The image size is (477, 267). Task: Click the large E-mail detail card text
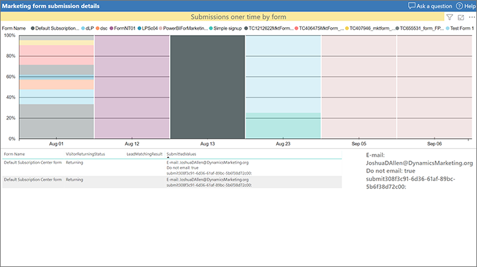(x=419, y=171)
